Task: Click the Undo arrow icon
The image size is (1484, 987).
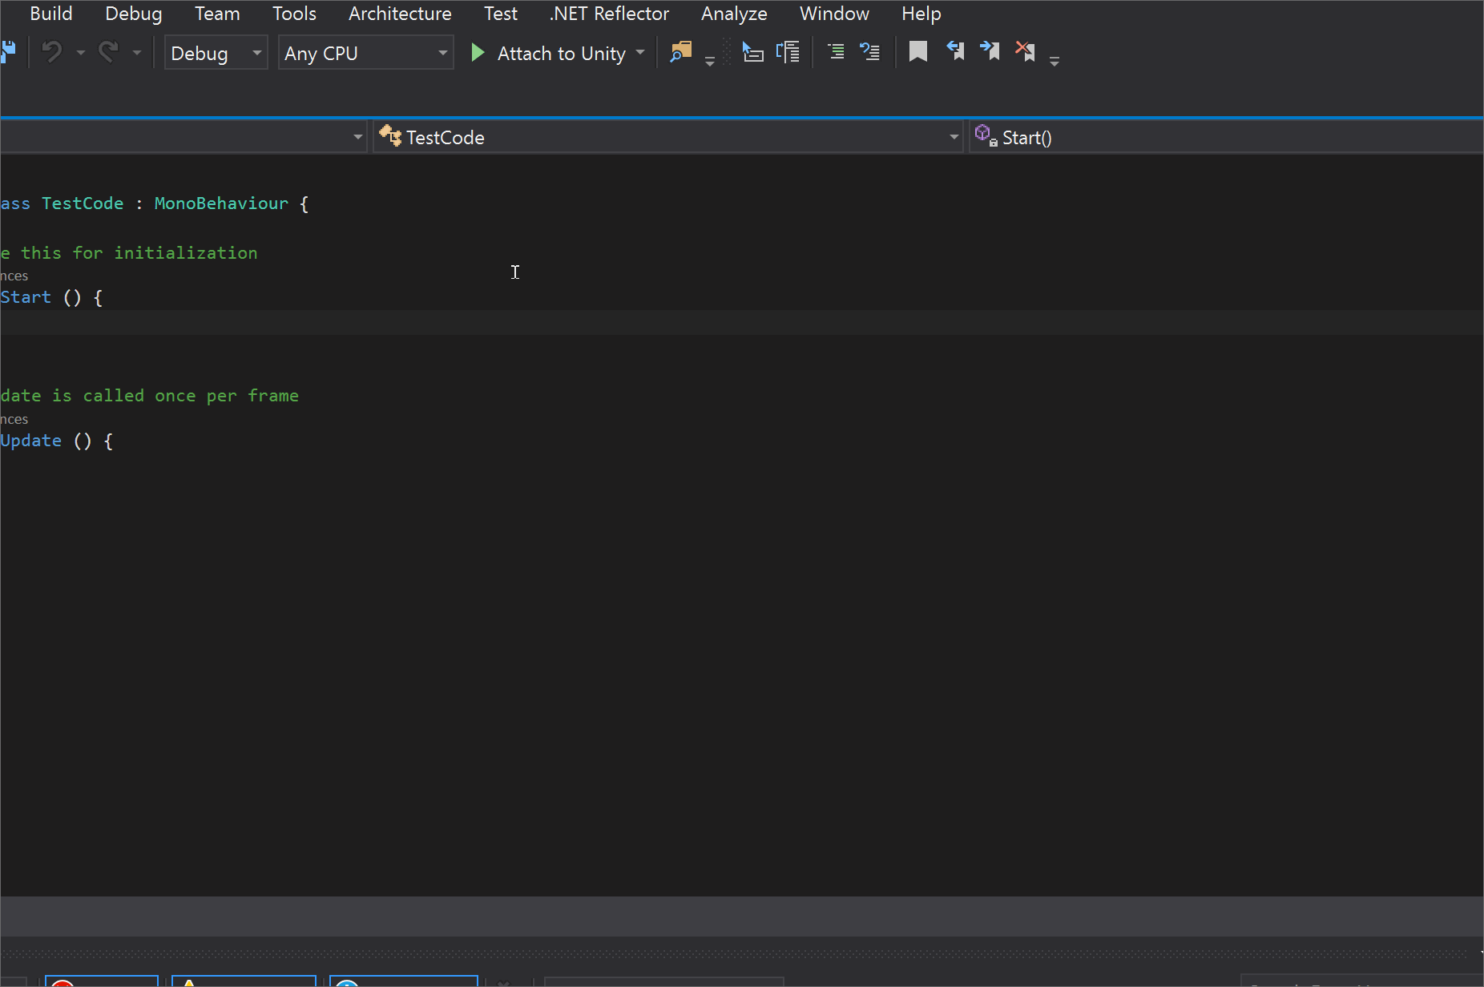Action: click(x=50, y=51)
